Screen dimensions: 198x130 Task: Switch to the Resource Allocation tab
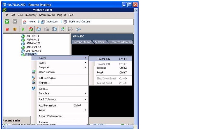click(x=121, y=42)
